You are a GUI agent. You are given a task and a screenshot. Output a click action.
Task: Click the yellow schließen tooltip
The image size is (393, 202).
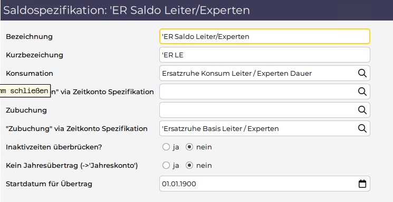(25, 91)
